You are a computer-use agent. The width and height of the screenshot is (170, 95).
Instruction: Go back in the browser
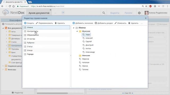[x=2, y=6]
